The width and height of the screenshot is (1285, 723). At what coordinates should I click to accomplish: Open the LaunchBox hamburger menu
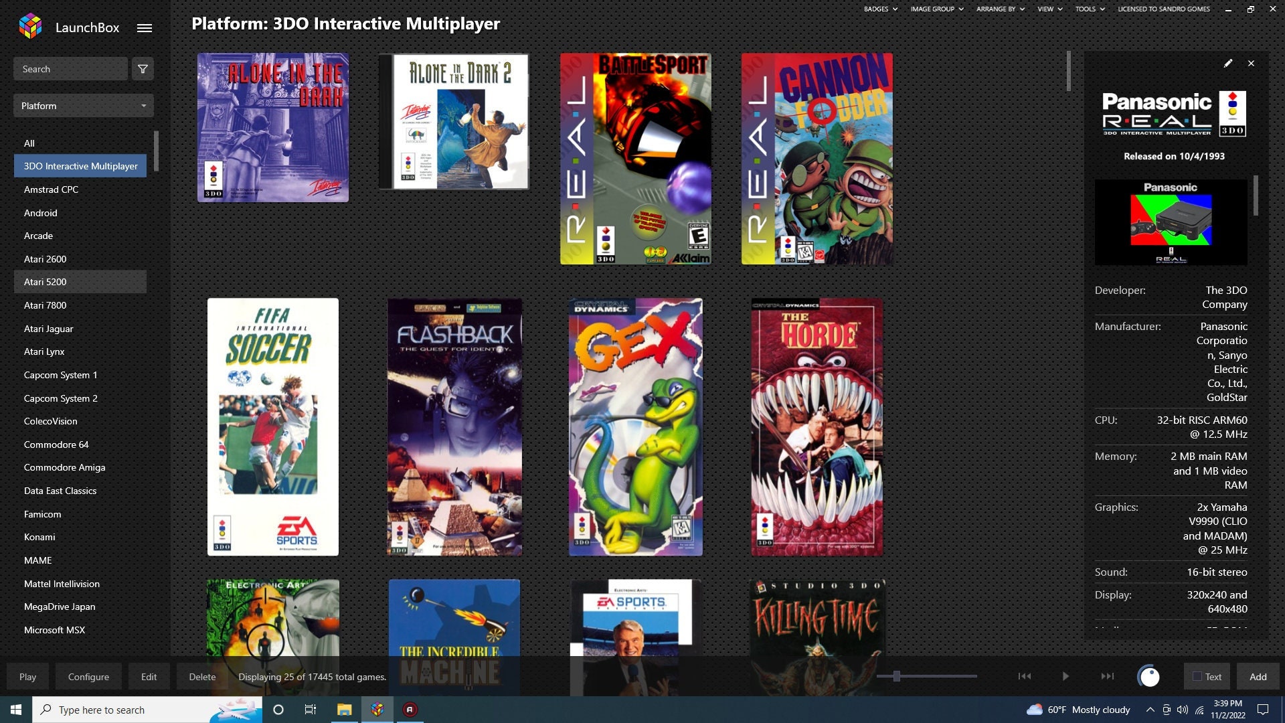click(145, 28)
